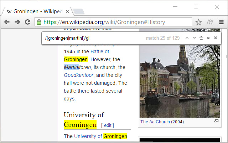Click the 'University of Groningen' section heading
The image size is (228, 143).
[x=84, y=120]
